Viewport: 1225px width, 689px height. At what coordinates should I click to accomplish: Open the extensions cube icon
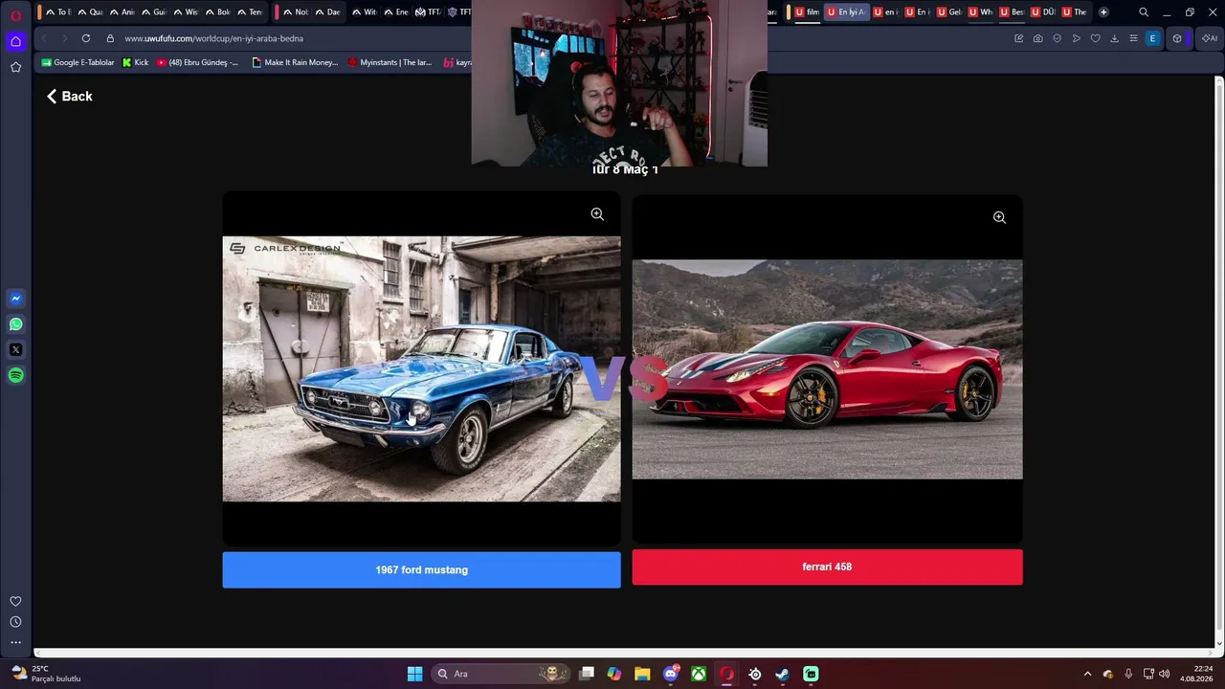pos(1177,38)
